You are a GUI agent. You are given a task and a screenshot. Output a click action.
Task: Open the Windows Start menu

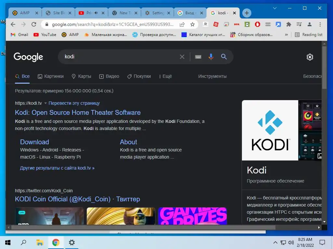tap(8, 243)
